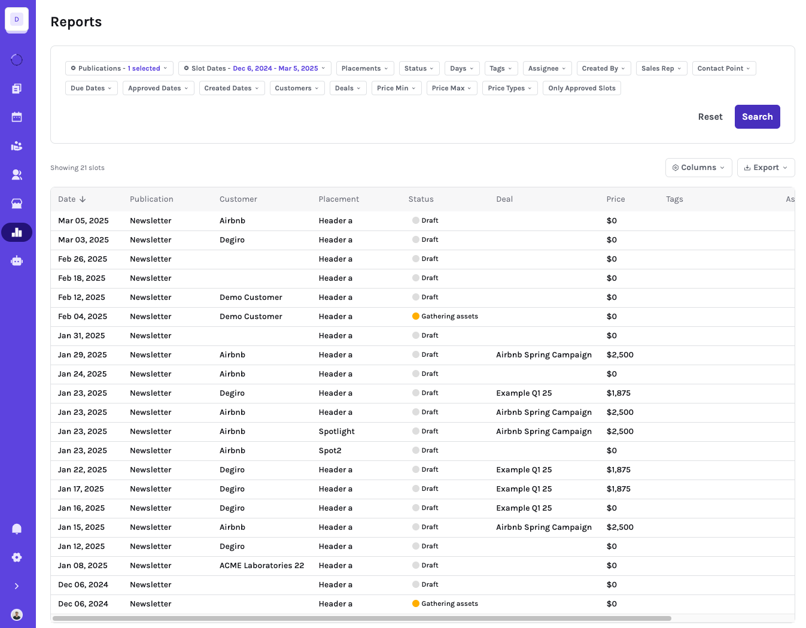Image resolution: width=806 pixels, height=628 pixels.
Task: Open the customers person icon in sidebar
Action: tap(17, 175)
